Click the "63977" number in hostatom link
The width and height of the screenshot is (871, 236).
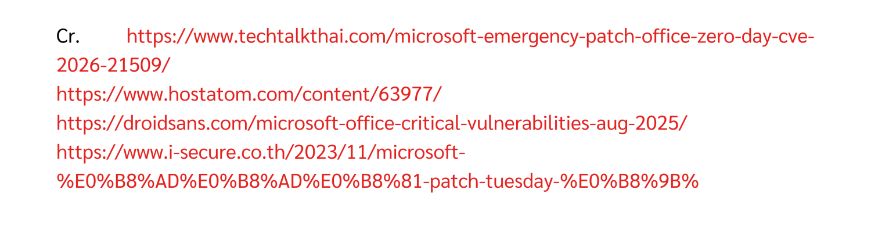406,94
